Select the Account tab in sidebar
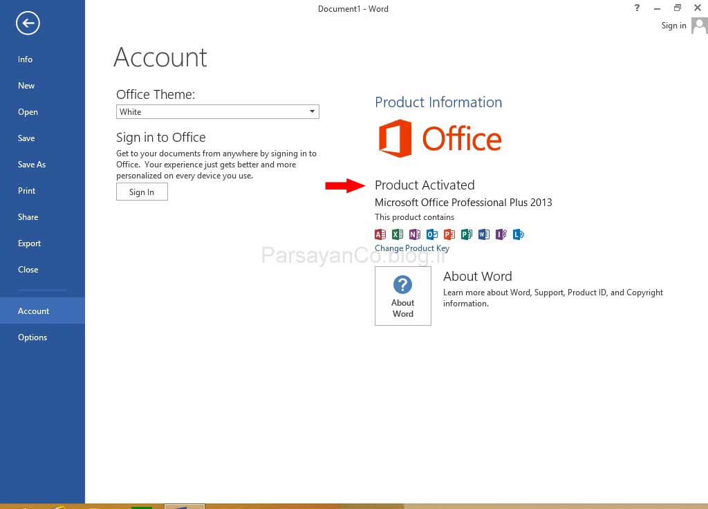This screenshot has height=509, width=708. [42, 311]
